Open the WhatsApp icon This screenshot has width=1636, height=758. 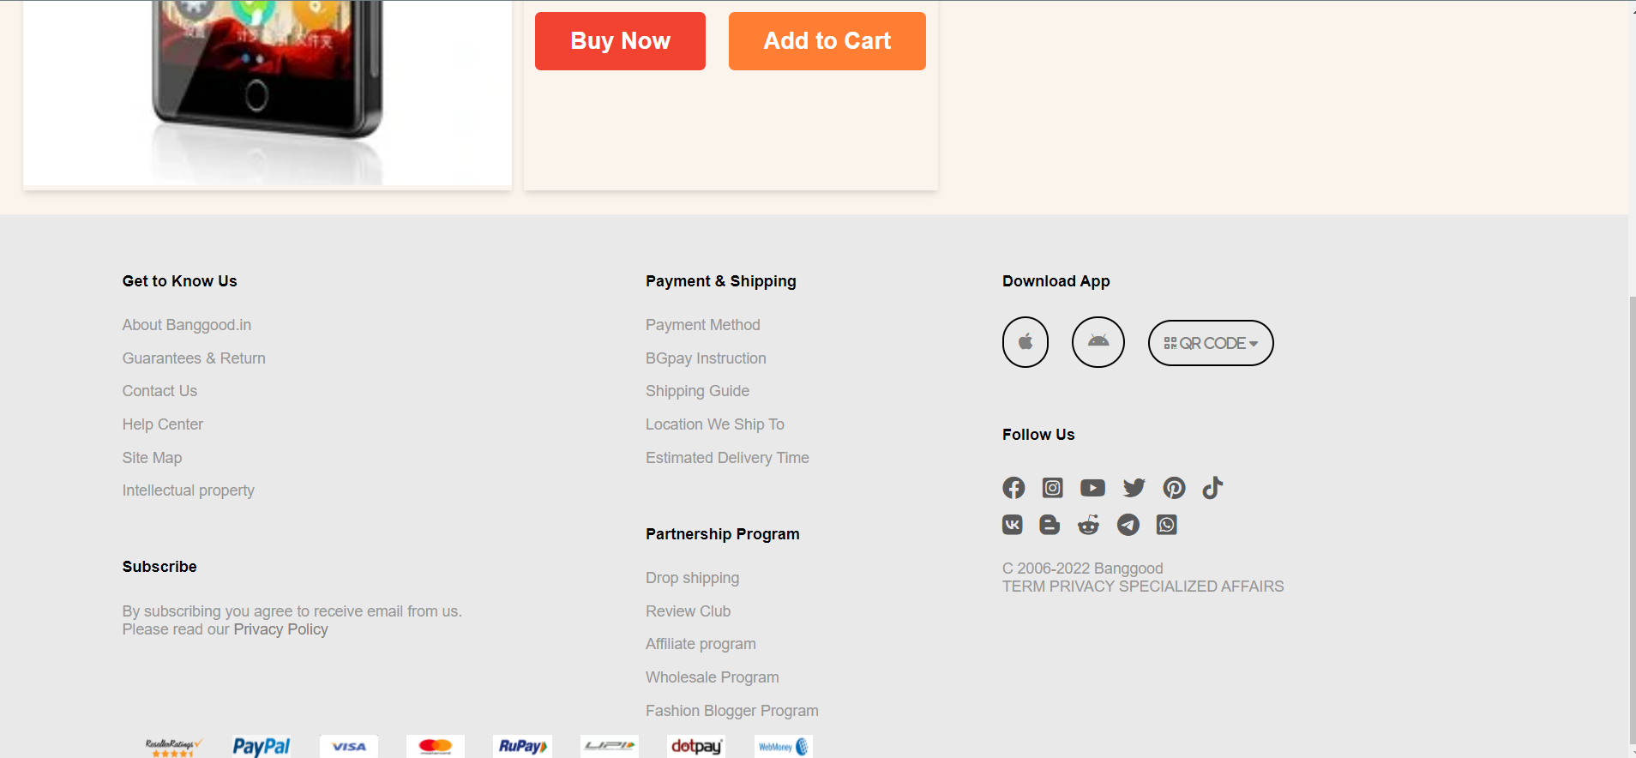tap(1167, 525)
